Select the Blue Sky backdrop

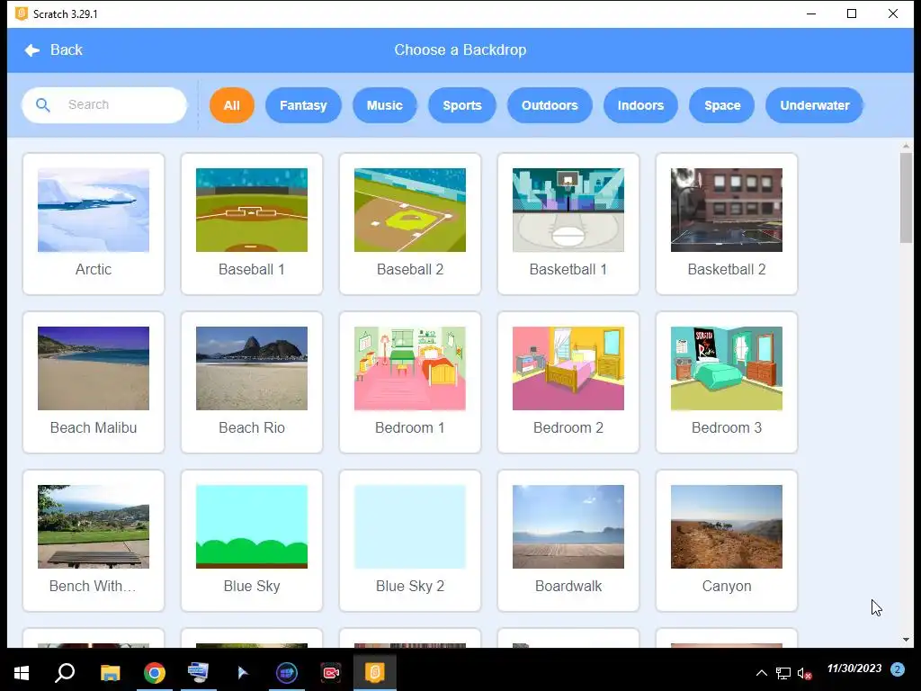[x=252, y=541]
